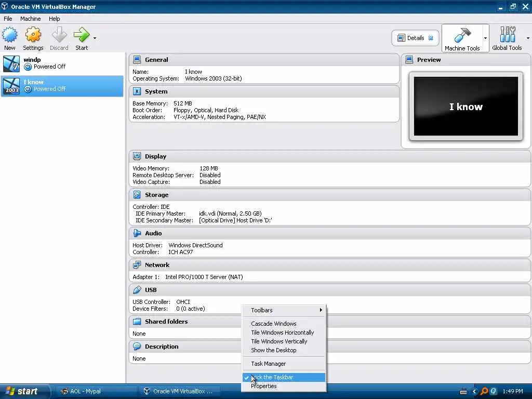Click the 2003 OS icon for I know
Screen dimensions: 532x399
click(11, 86)
